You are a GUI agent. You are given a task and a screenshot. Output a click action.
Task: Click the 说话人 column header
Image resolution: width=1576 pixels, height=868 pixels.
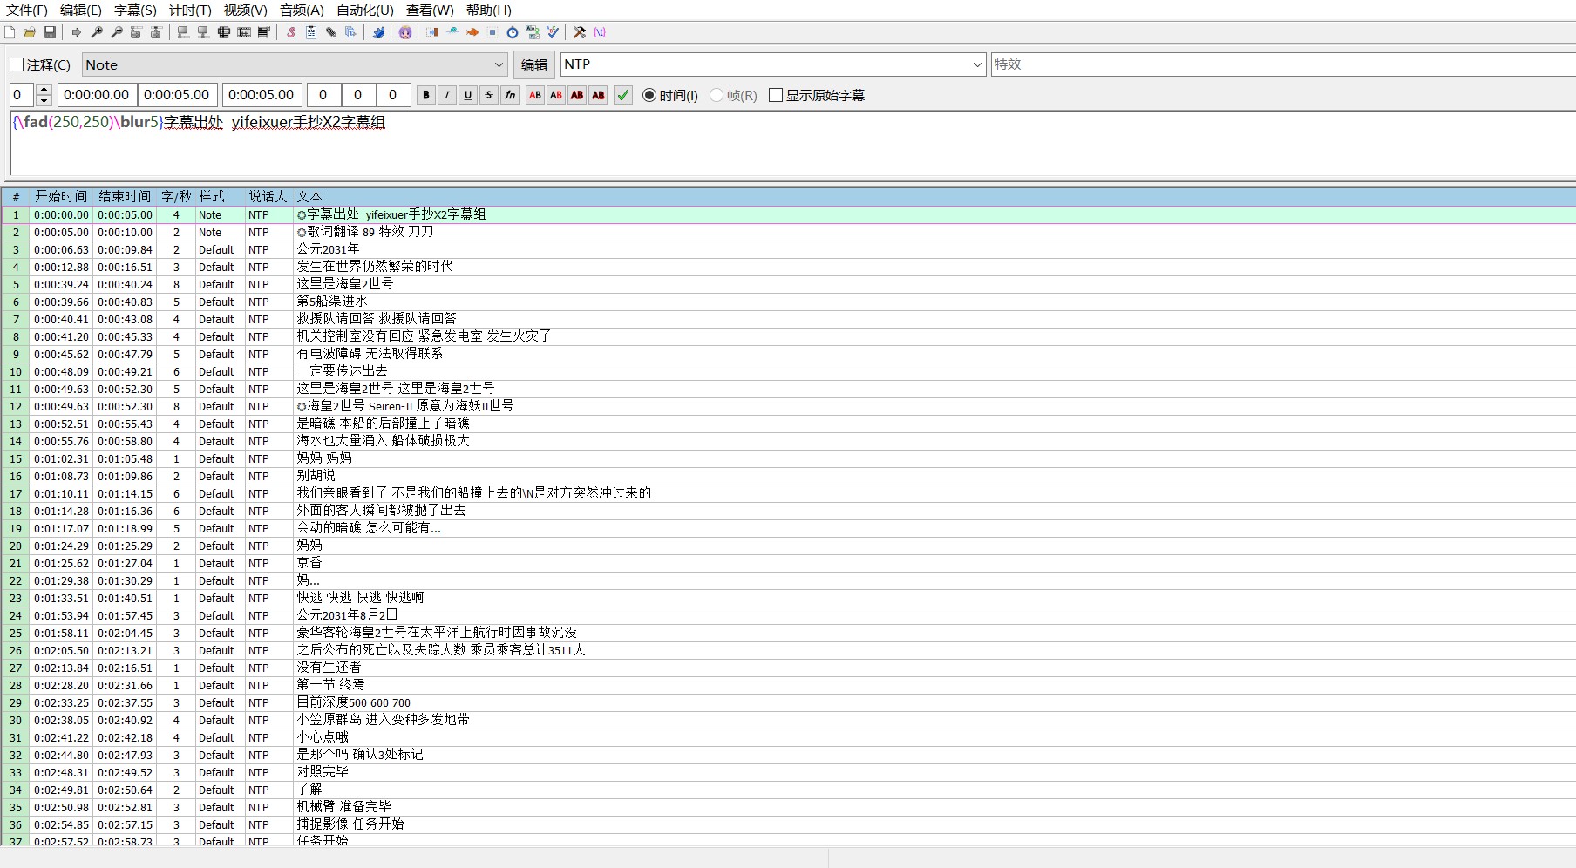(x=268, y=197)
